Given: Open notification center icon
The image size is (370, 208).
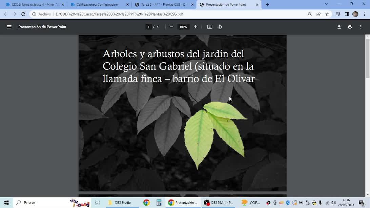Looking at the screenshot, I should 362,203.
